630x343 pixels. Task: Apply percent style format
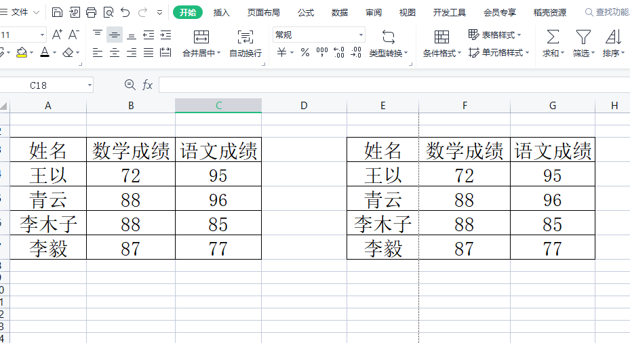tap(305, 52)
